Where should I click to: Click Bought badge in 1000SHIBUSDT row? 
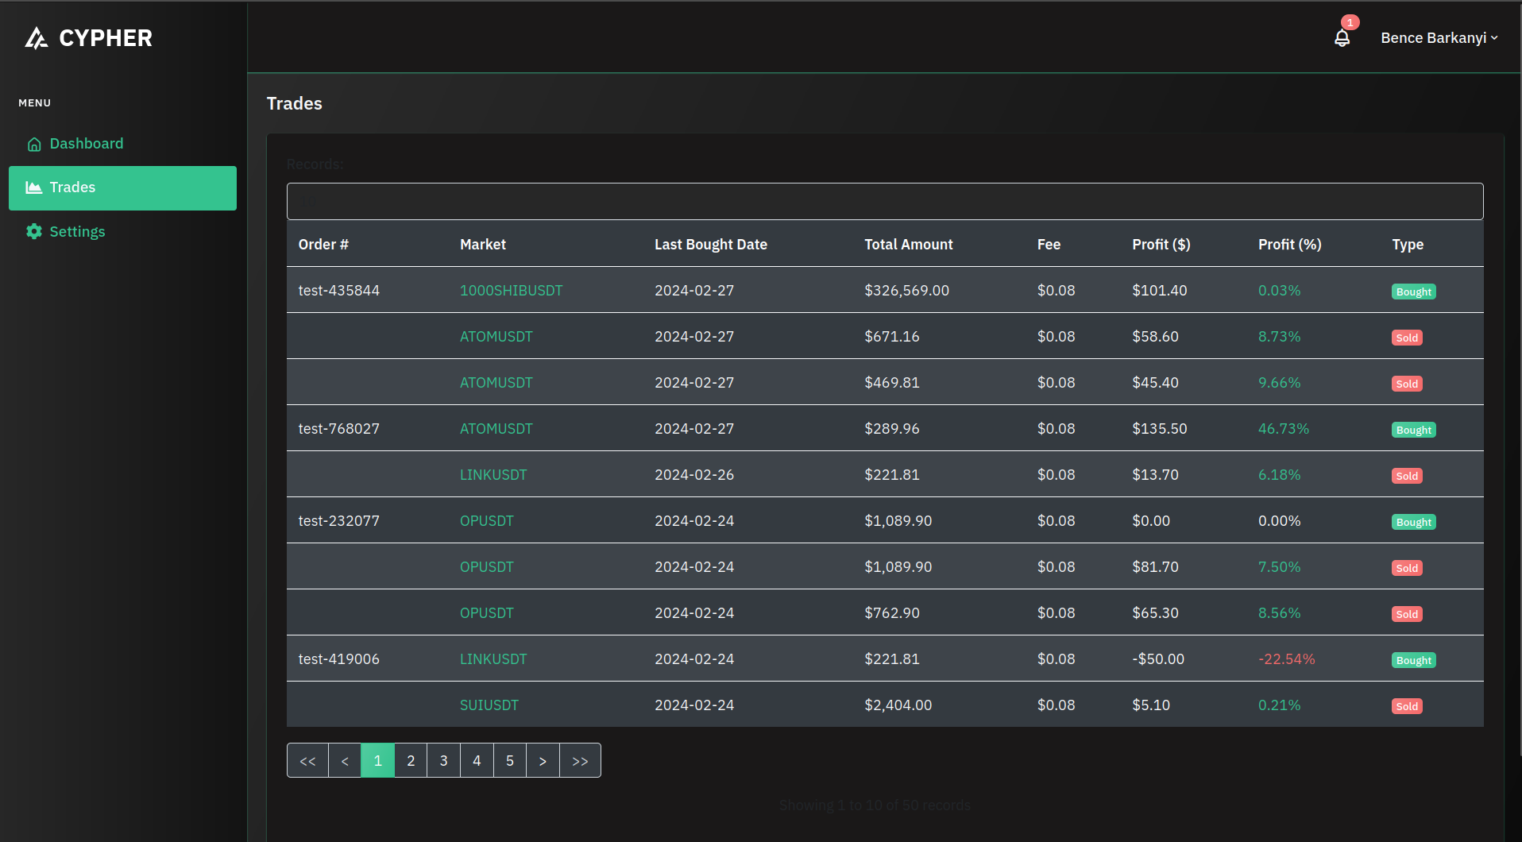tap(1413, 292)
